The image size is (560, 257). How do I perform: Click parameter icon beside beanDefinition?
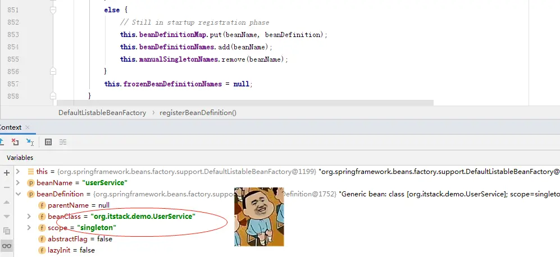[x=31, y=194]
